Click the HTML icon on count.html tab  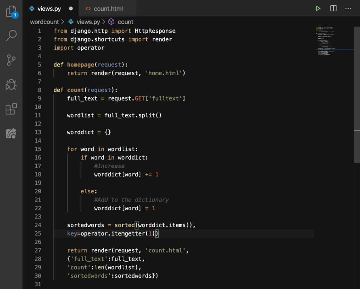pos(88,9)
